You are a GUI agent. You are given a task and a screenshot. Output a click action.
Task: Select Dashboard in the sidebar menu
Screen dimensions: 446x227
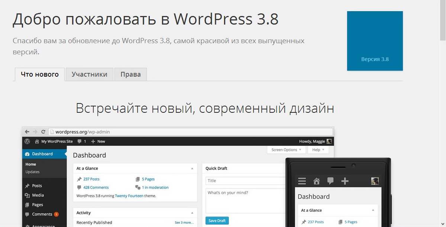44,154
